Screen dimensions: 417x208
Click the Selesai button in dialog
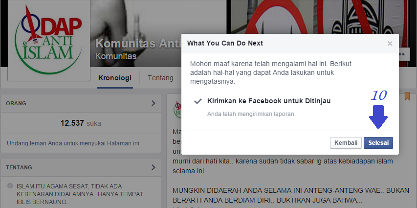point(378,143)
